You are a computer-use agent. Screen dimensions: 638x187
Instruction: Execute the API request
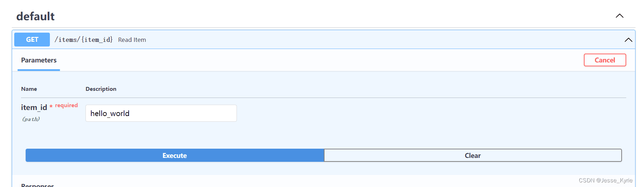tap(175, 155)
